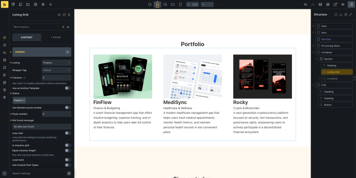Open the WordPress dashboard icon
Screen dimensions: 356x178
tap(327, 4)
